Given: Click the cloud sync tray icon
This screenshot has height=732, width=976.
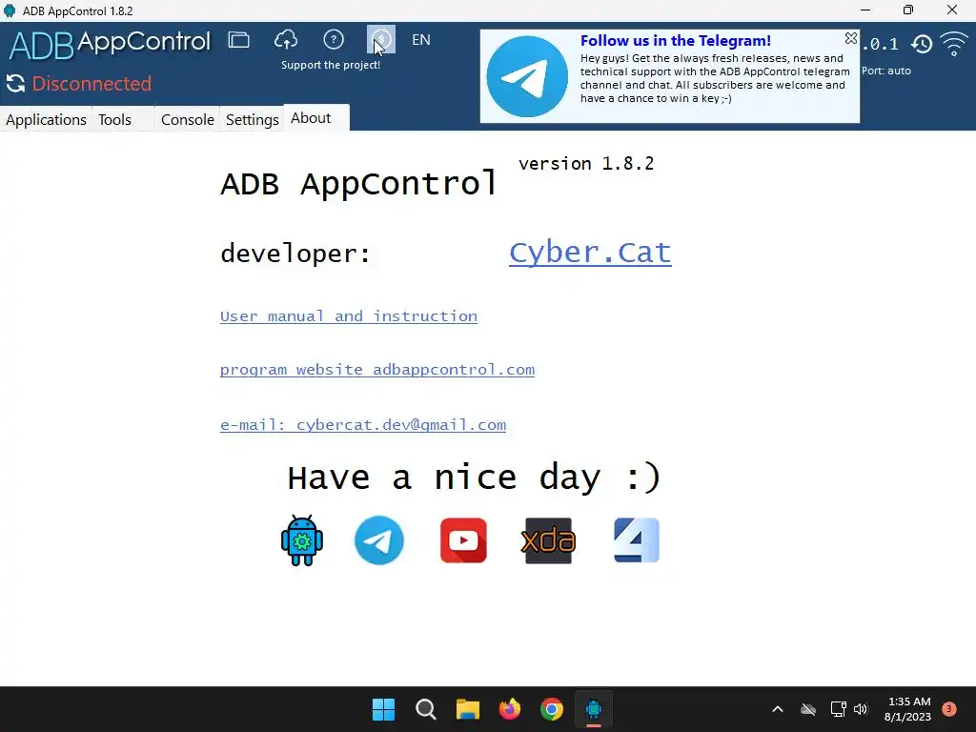Looking at the screenshot, I should click(808, 709).
